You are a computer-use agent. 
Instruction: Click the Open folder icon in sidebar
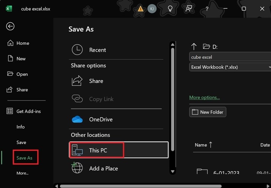[x=10, y=74]
